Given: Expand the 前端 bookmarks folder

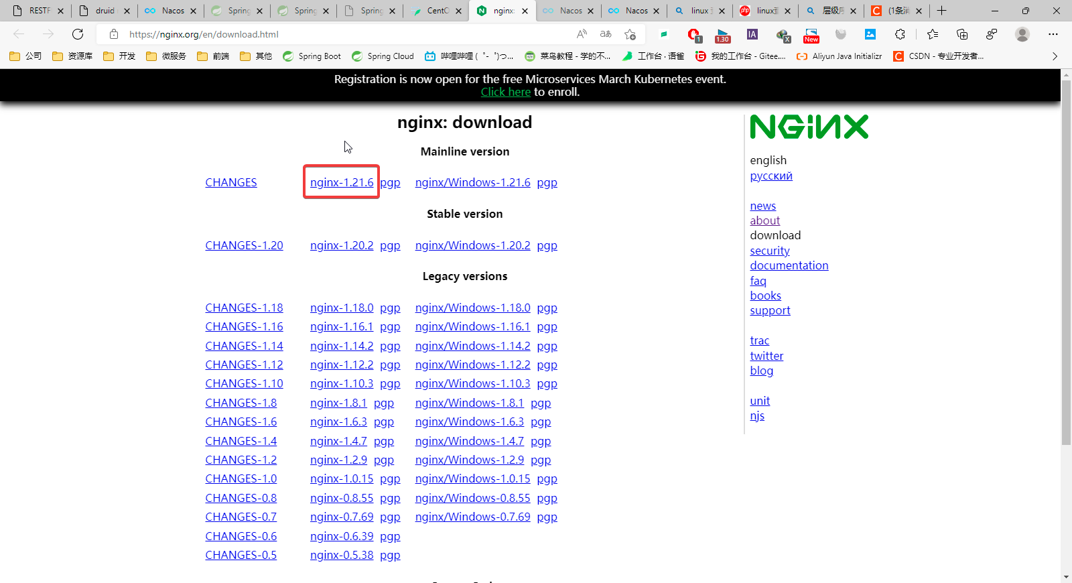Looking at the screenshot, I should tap(213, 56).
